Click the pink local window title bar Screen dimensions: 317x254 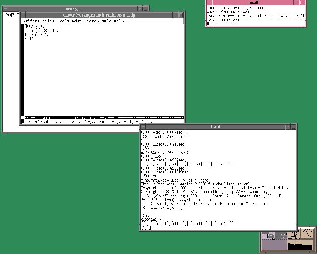click(x=253, y=2)
